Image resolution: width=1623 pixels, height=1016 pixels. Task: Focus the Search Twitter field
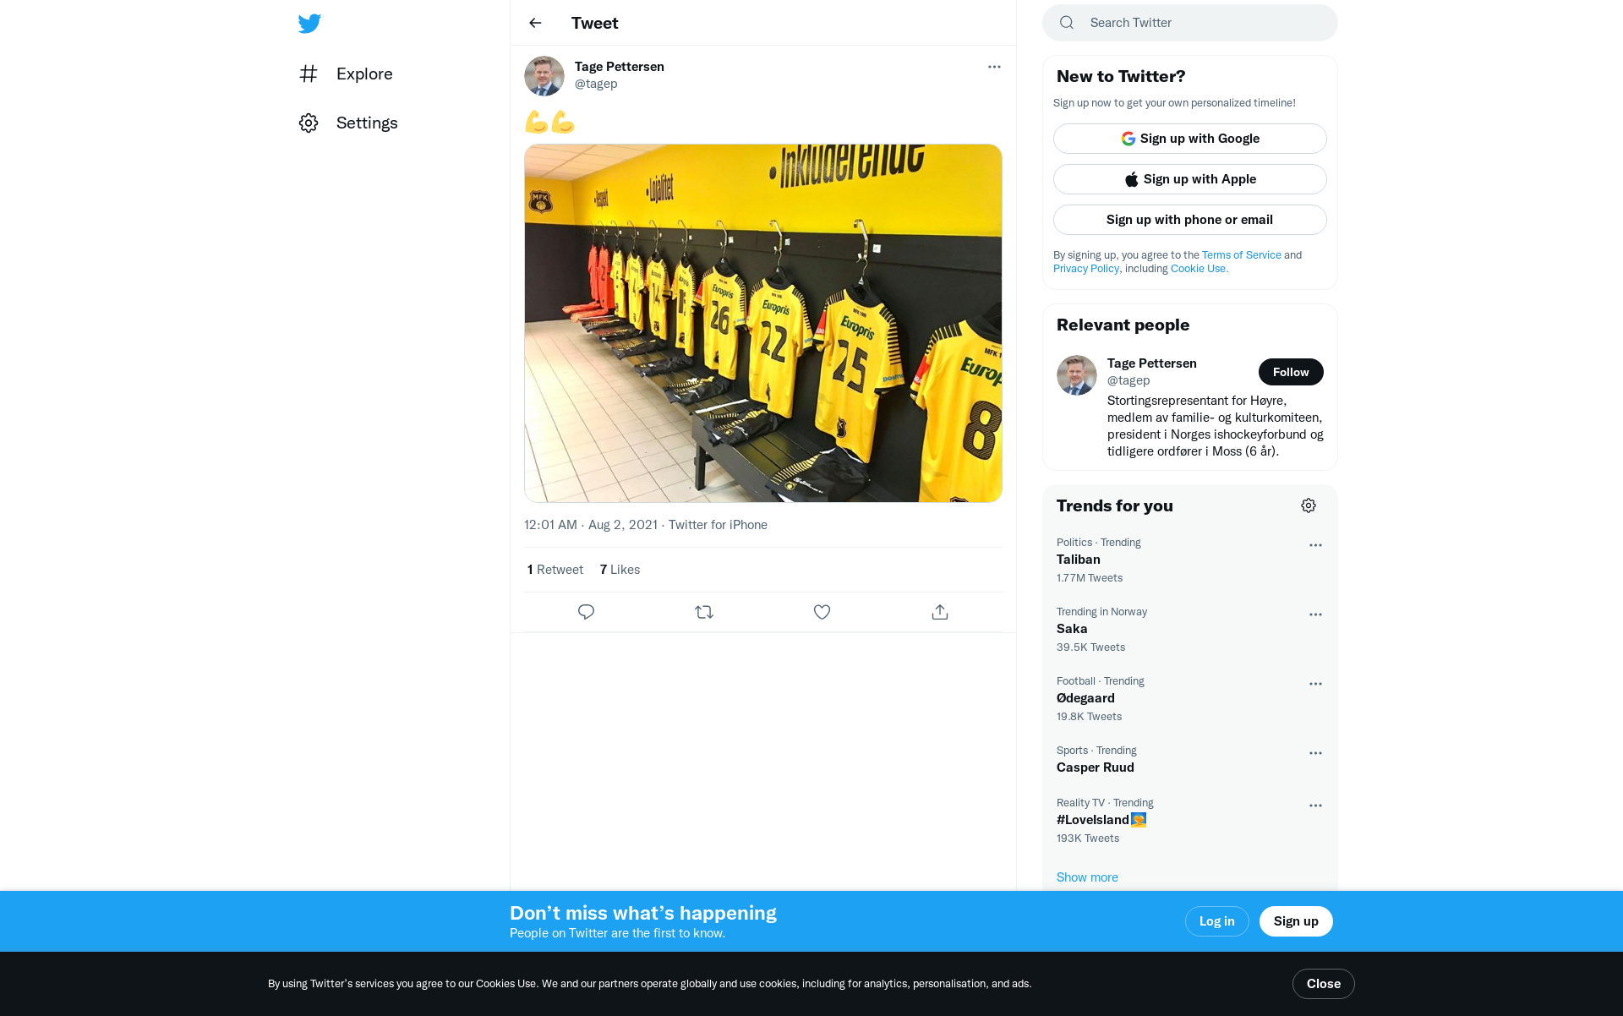click(x=1190, y=23)
